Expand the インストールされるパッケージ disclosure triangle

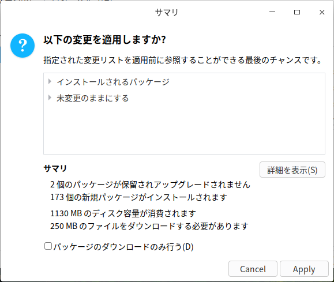pyautogui.click(x=50, y=81)
